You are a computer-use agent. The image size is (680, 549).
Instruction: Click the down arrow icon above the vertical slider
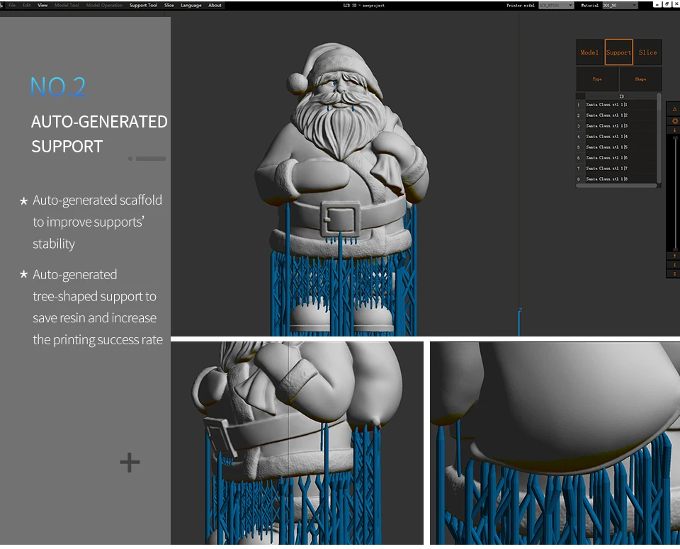(675, 130)
